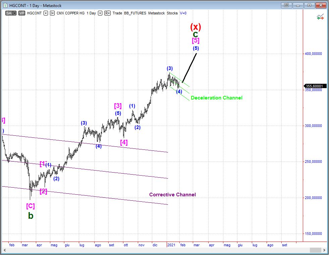Click the nov date axis label
Viewport: 329px width, 255px height.
[142, 245]
